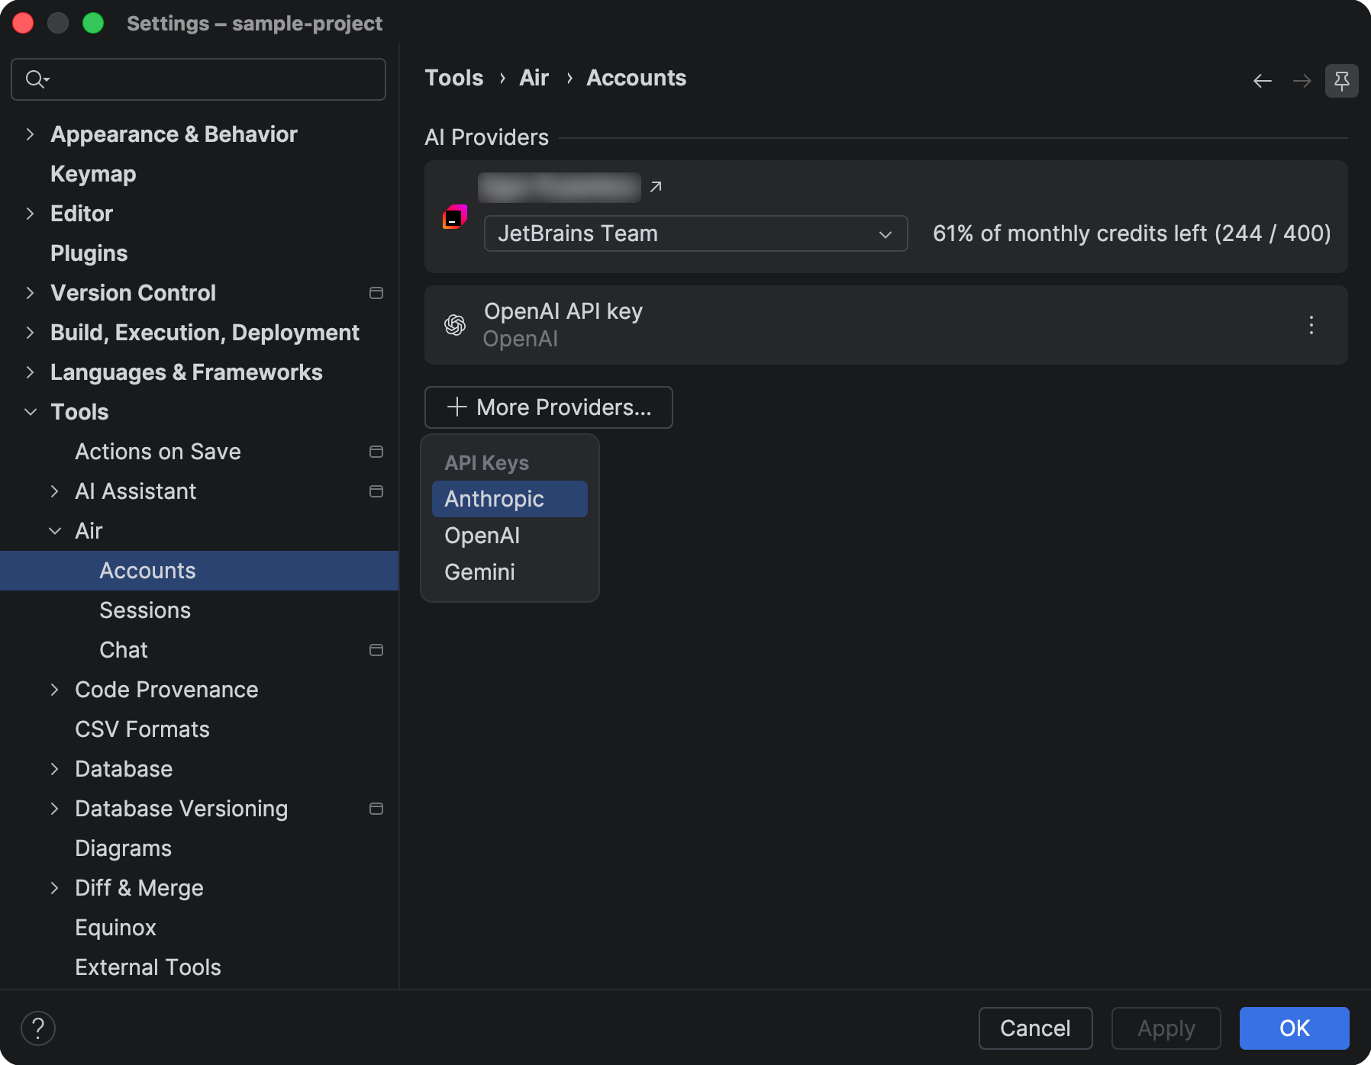Click the project-level marker beside Database Versioning
1371x1065 pixels.
pyautogui.click(x=376, y=809)
